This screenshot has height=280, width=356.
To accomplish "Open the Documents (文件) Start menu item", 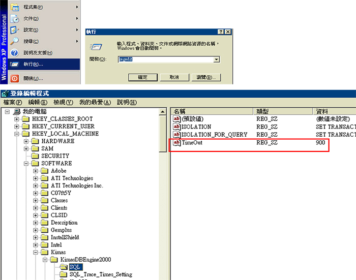I will pos(44,18).
